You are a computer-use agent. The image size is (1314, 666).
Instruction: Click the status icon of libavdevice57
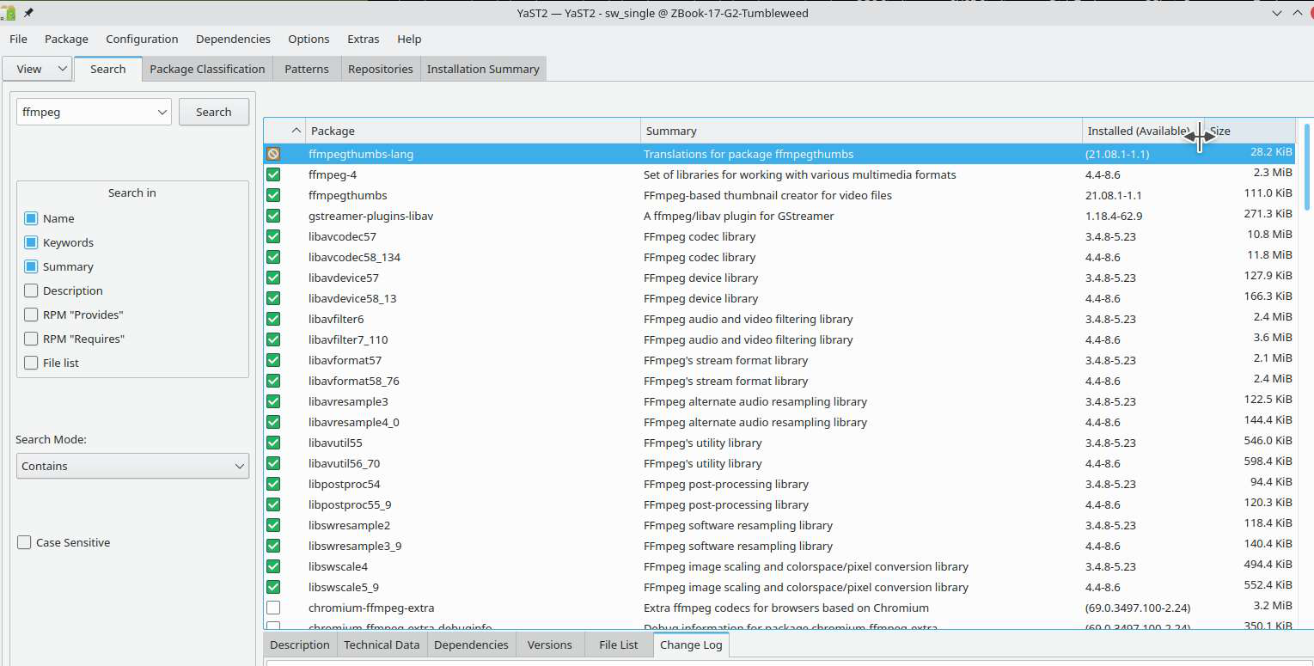pos(273,278)
